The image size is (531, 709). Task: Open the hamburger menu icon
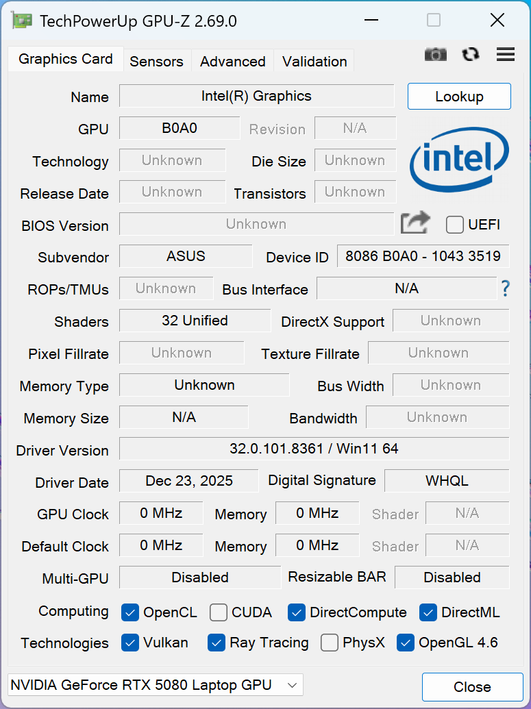tap(505, 54)
